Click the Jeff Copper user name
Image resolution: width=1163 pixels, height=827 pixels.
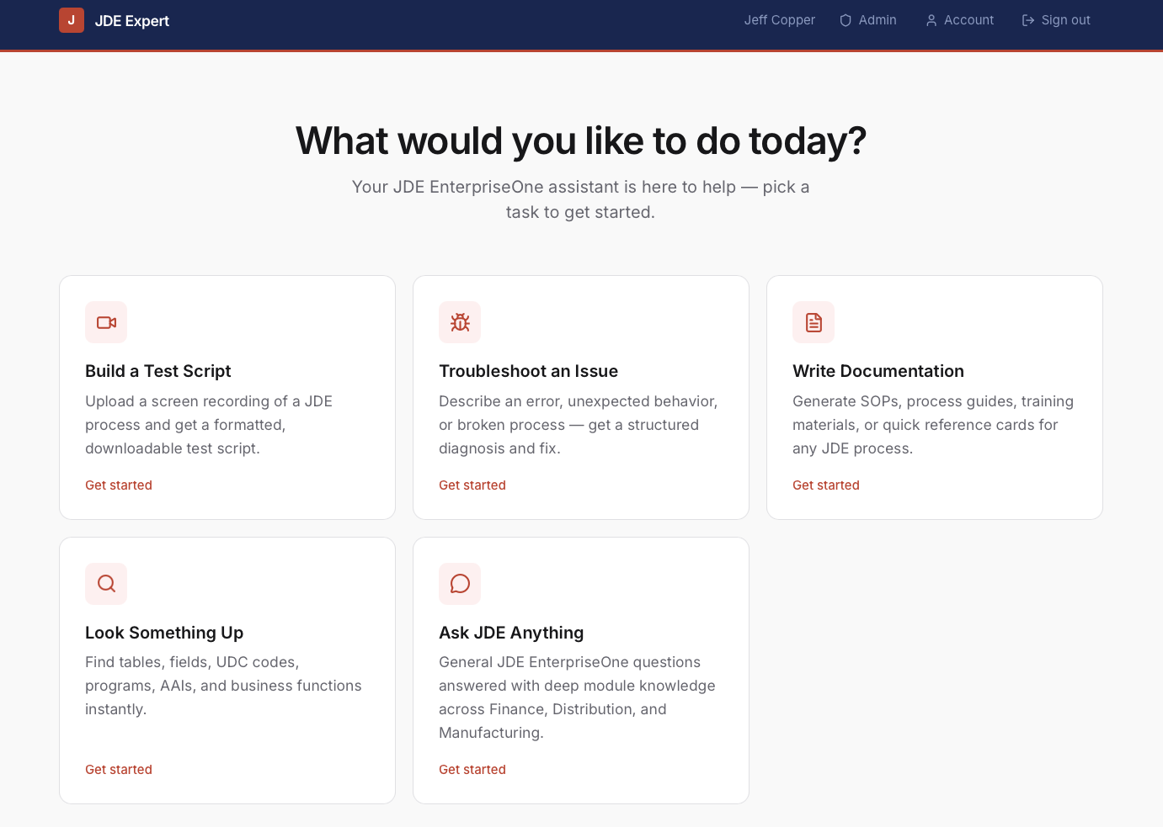(779, 20)
